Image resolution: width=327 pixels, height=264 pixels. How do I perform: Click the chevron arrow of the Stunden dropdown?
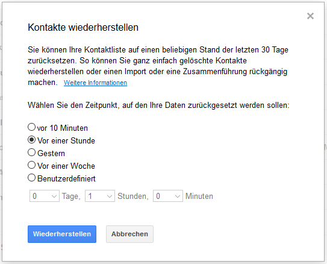pyautogui.click(x=110, y=196)
